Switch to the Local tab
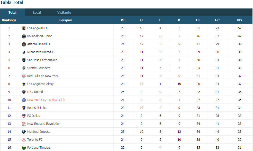The height and width of the screenshot is (151, 253). pyautogui.click(x=37, y=12)
